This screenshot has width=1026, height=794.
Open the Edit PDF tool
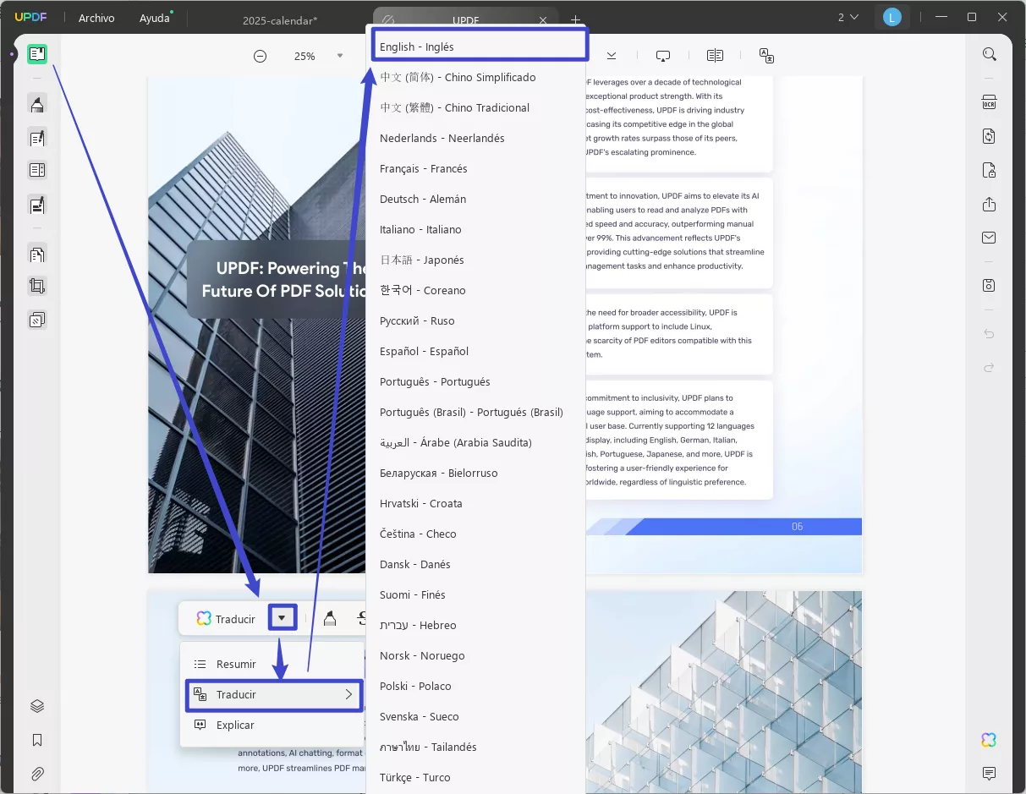point(37,138)
